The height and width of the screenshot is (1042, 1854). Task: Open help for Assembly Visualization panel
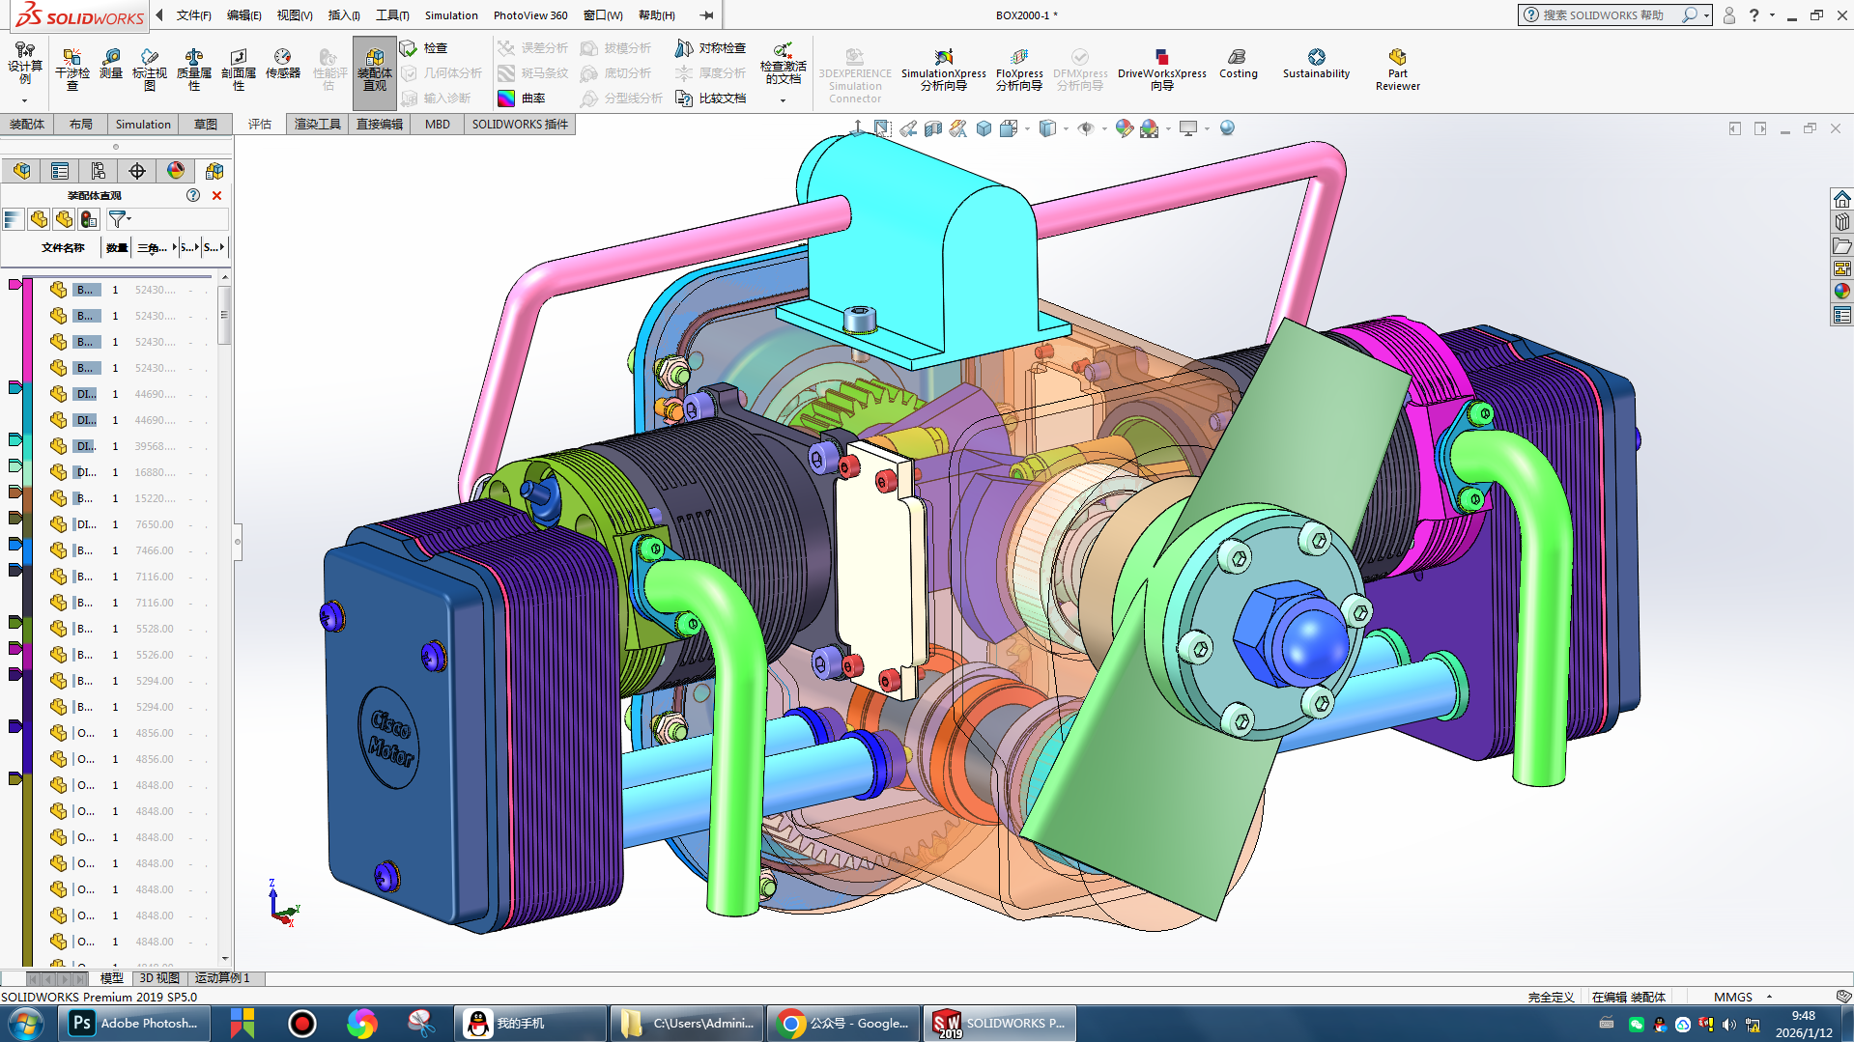[193, 195]
